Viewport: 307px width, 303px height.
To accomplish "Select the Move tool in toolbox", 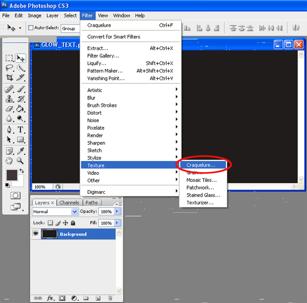I will 20,58.
